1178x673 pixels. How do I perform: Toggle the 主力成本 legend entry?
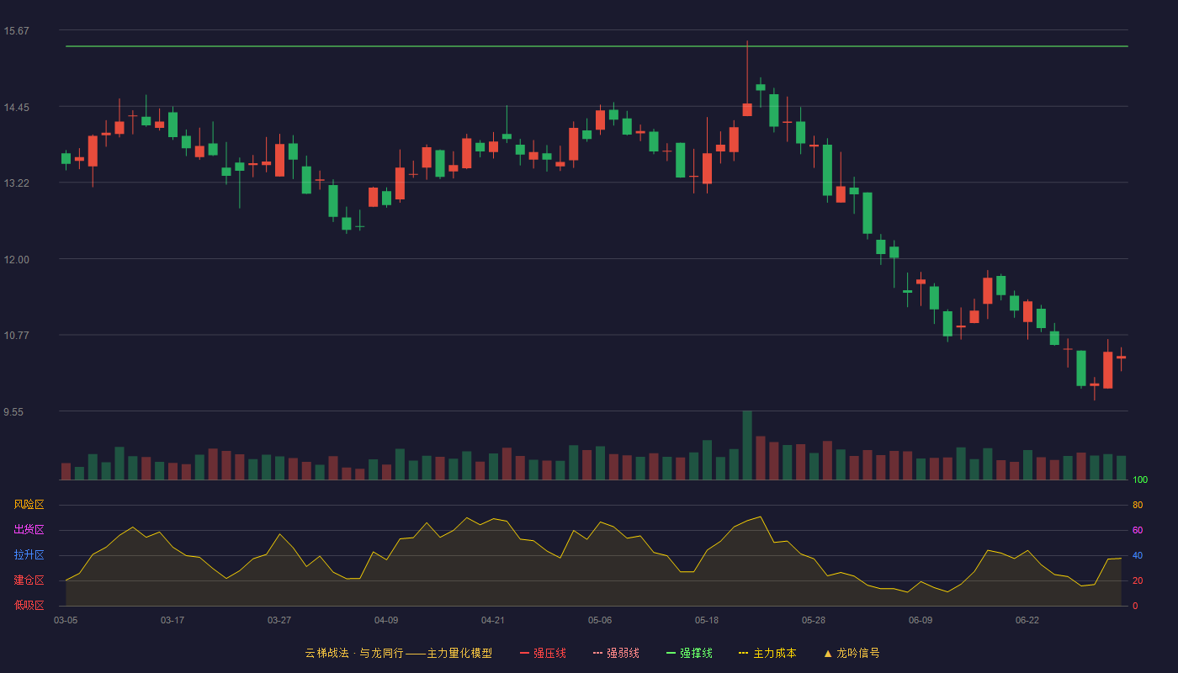tap(767, 653)
